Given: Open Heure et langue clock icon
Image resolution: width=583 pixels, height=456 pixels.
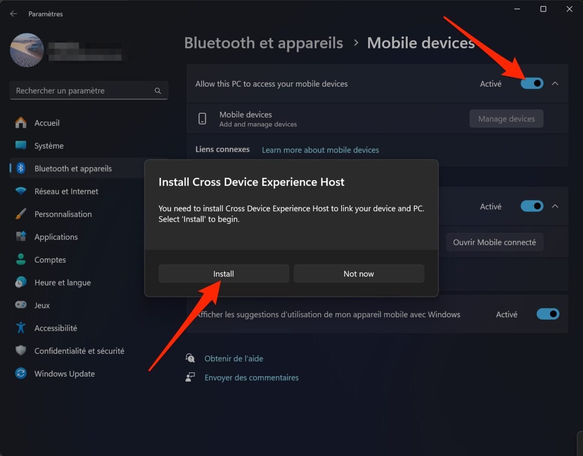Looking at the screenshot, I should coord(21,282).
